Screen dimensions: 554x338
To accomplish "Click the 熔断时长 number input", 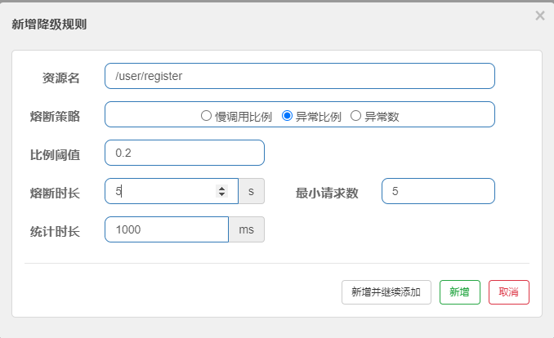I will pyautogui.click(x=172, y=191).
